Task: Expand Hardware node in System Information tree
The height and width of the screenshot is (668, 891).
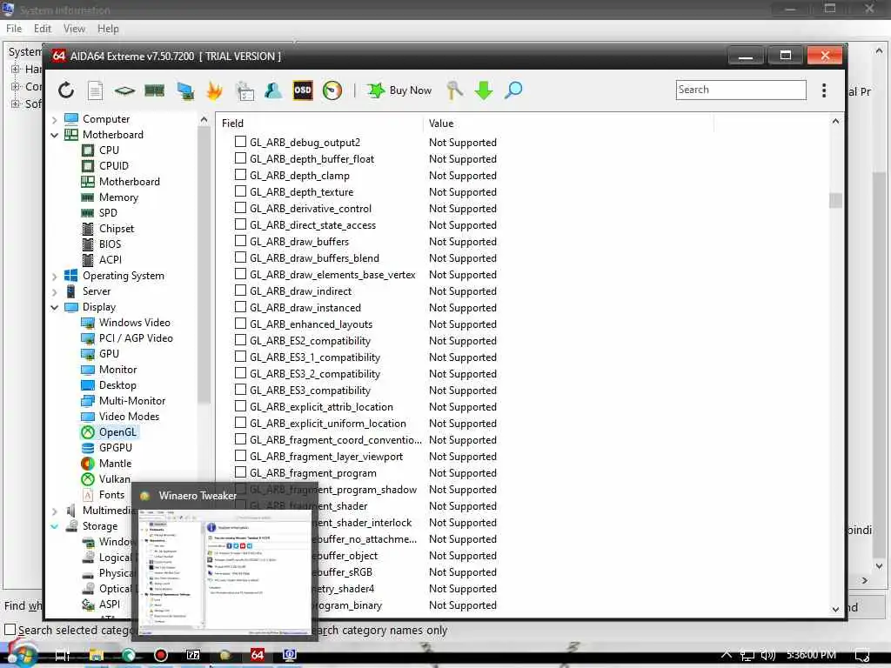Action: click(x=16, y=70)
